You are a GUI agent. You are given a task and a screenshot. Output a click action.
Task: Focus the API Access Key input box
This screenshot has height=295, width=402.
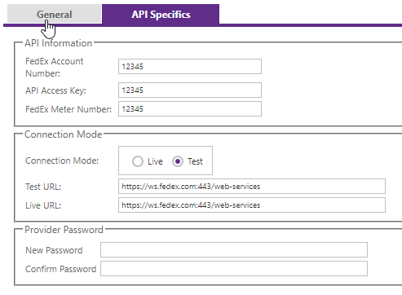pyautogui.click(x=190, y=90)
